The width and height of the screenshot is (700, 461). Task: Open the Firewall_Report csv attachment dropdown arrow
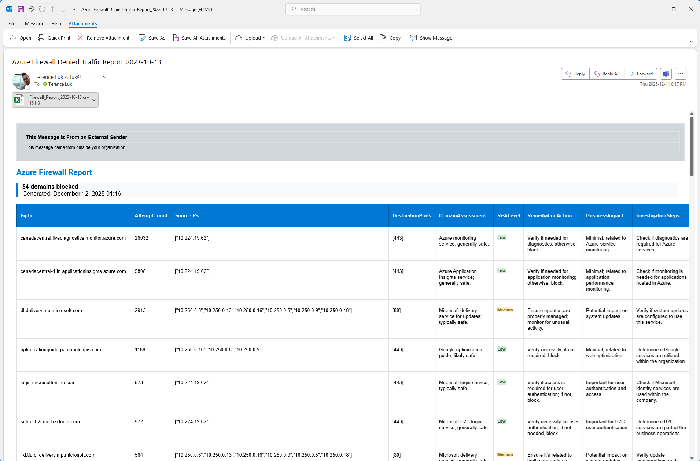click(94, 100)
